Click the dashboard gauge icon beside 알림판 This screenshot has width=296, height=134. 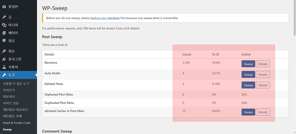4,7
